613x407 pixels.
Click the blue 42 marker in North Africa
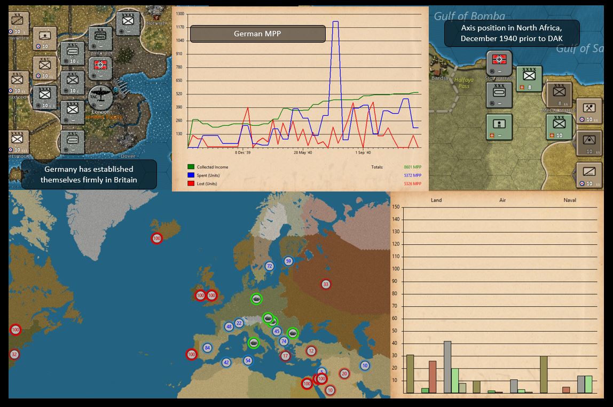pyautogui.click(x=226, y=363)
